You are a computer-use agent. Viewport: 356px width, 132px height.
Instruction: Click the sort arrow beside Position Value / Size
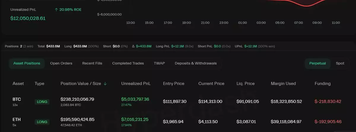pyautogui.click(x=105, y=84)
